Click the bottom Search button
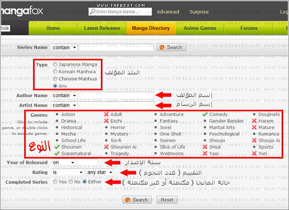The width and height of the screenshot is (289, 210). click(x=137, y=199)
